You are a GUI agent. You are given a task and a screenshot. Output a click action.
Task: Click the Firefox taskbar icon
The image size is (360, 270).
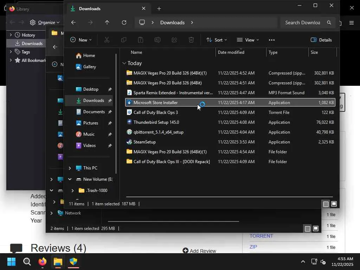coord(42,262)
